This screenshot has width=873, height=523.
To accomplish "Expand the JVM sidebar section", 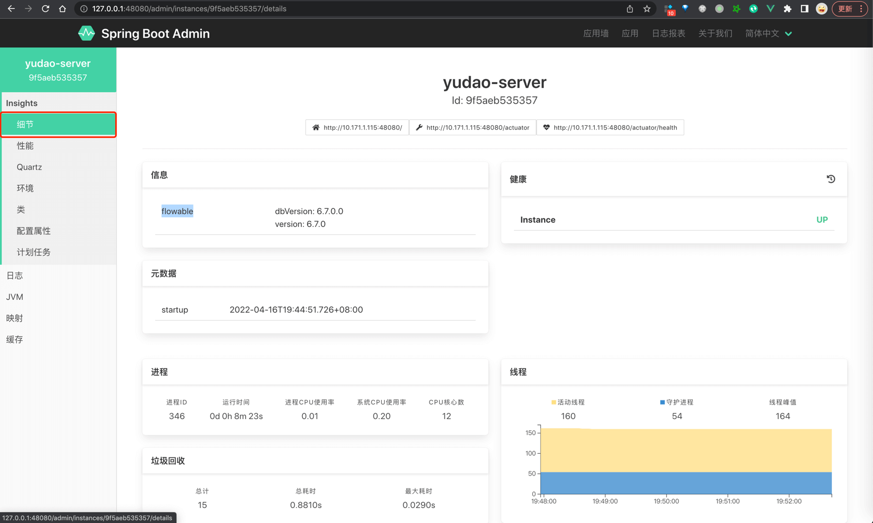I will 15,297.
